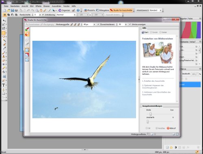Switch to the transparent checkered view mode icon
The image size is (203, 154).
tap(27, 59)
